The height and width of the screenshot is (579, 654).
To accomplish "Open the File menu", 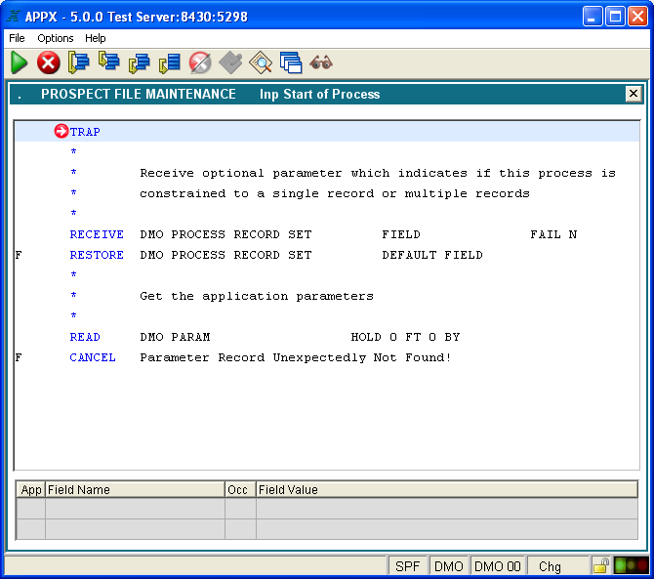I will point(17,38).
